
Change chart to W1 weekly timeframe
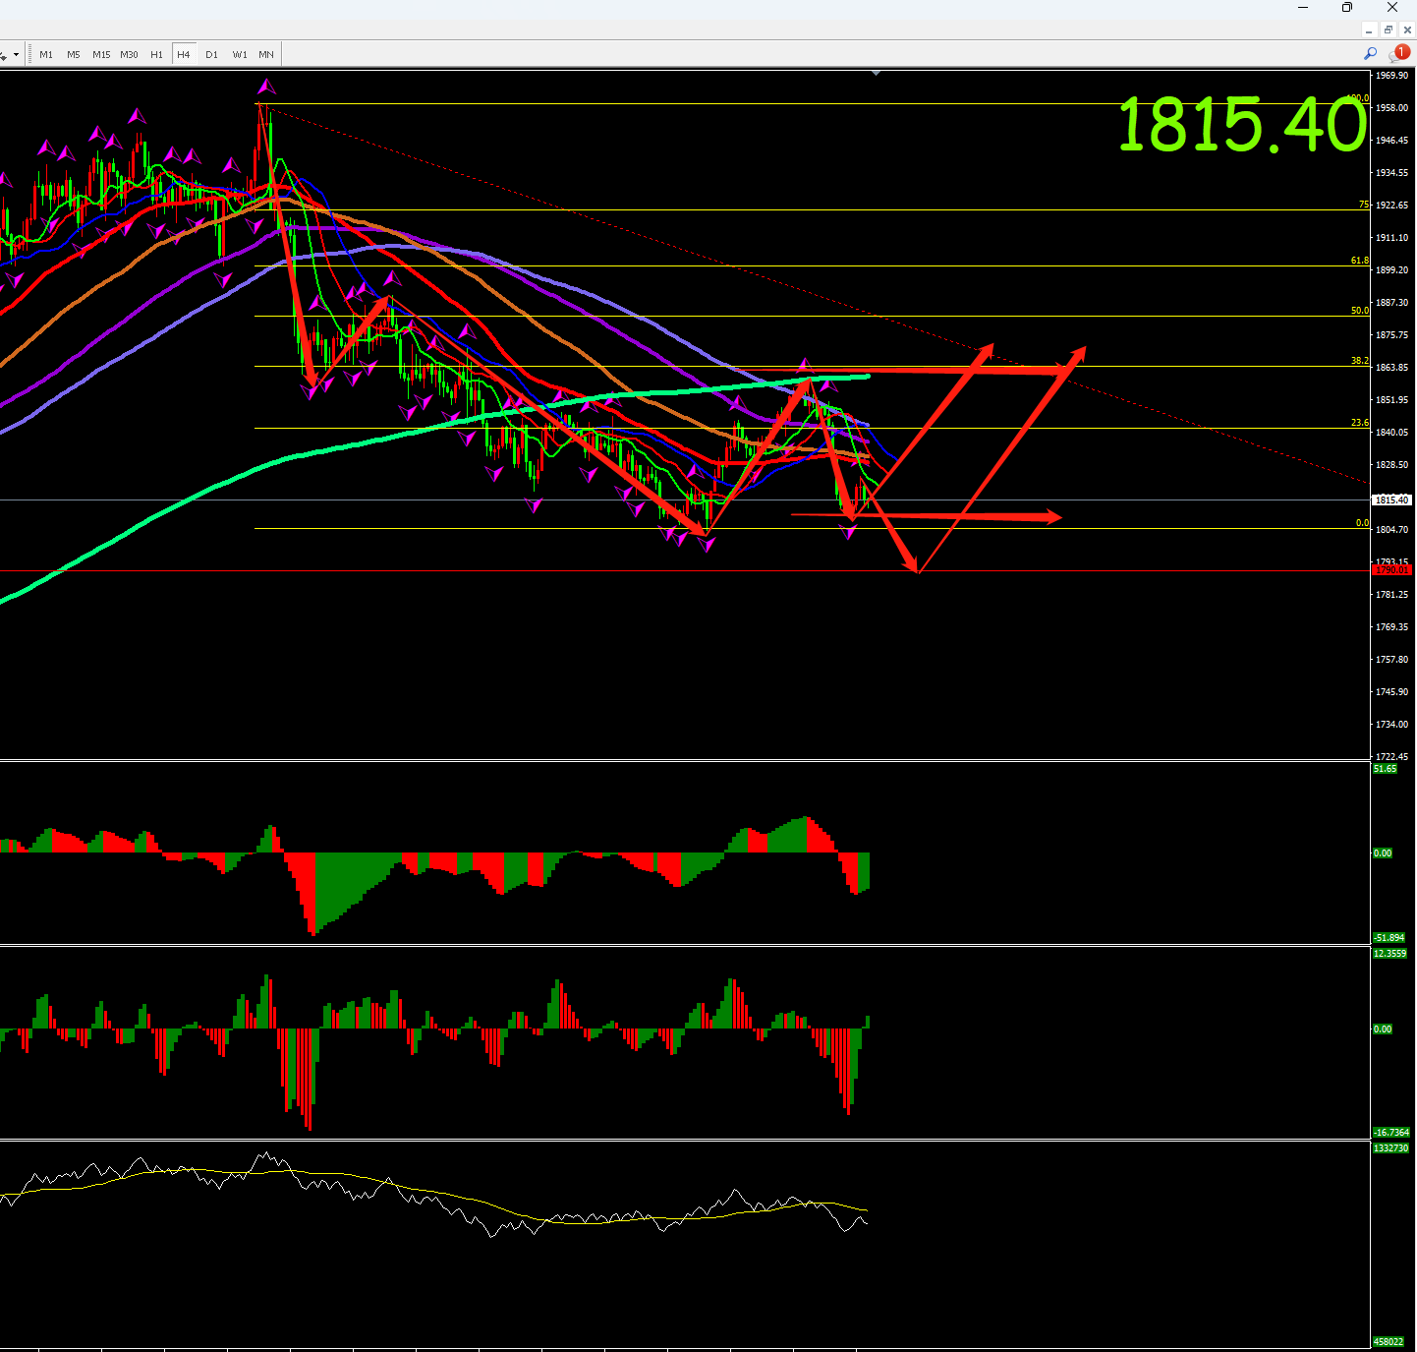click(x=240, y=54)
